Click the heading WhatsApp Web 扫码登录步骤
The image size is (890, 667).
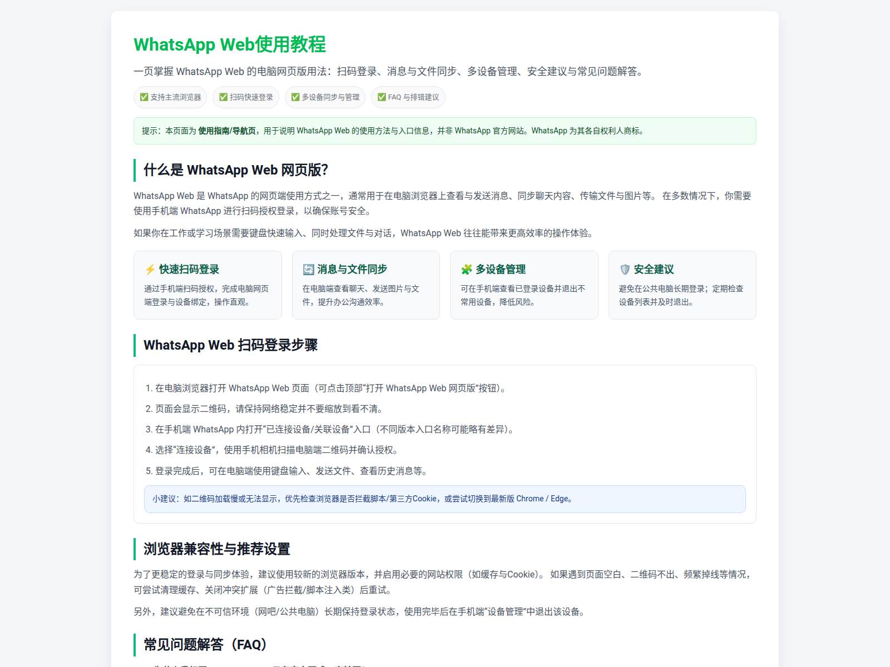pyautogui.click(x=231, y=345)
